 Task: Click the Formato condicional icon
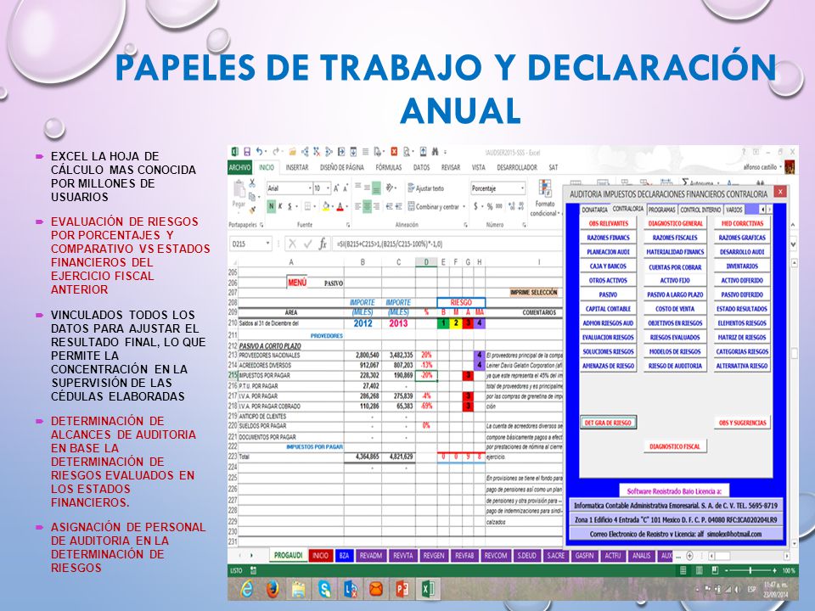tap(545, 198)
